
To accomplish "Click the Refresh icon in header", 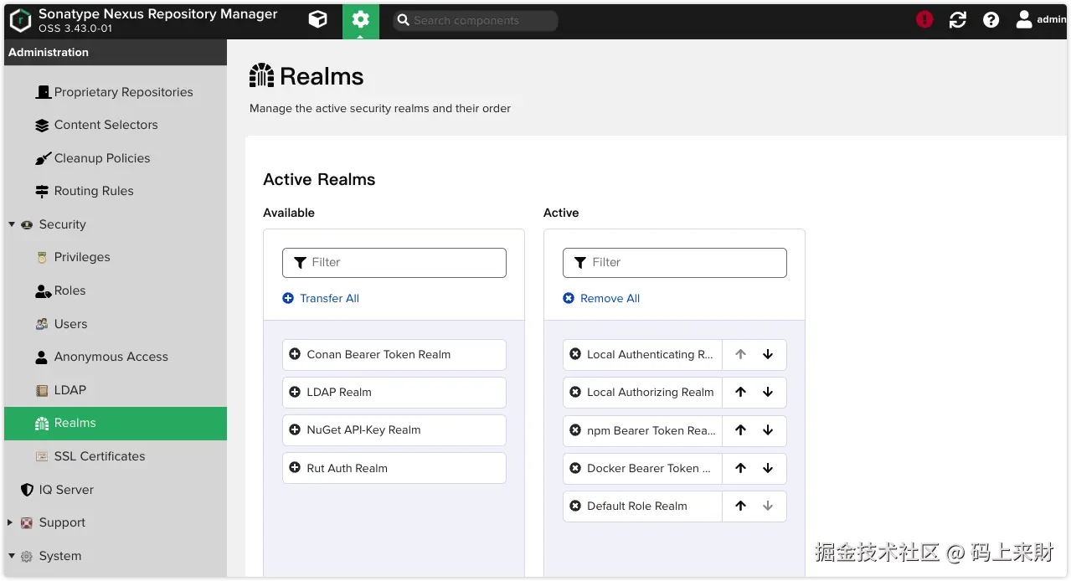I will (x=958, y=19).
